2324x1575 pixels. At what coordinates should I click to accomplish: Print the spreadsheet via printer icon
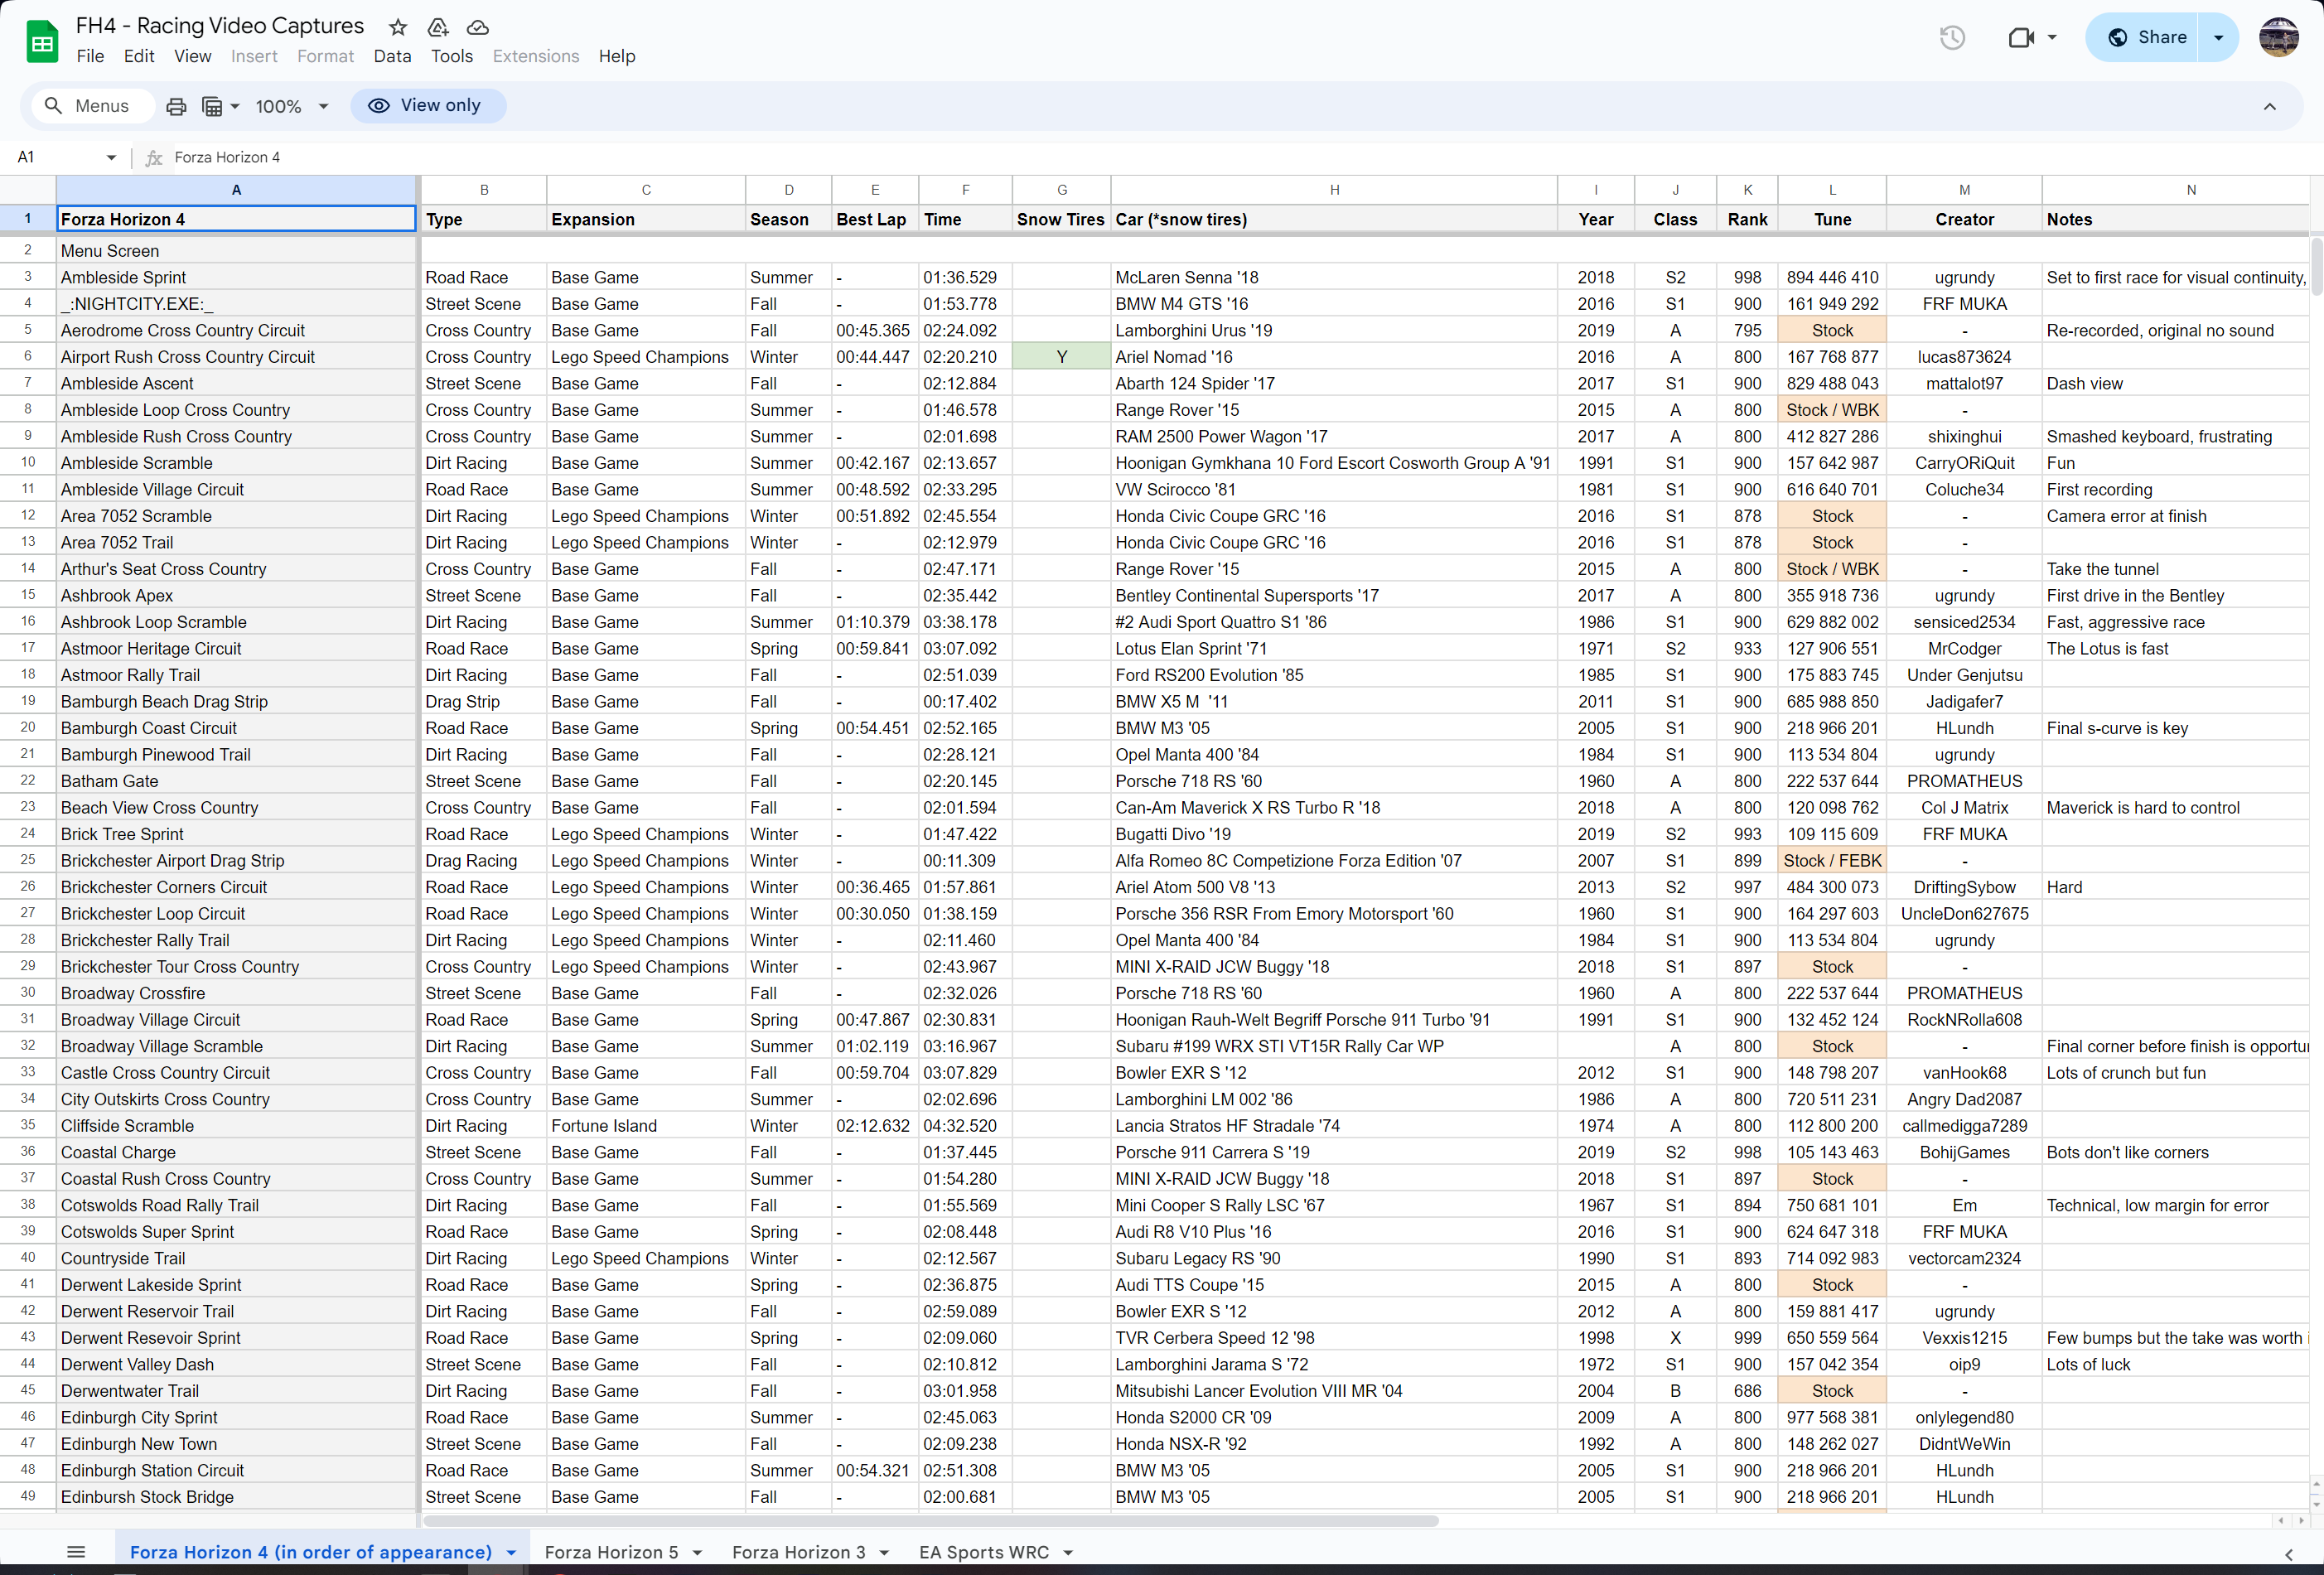point(176,106)
